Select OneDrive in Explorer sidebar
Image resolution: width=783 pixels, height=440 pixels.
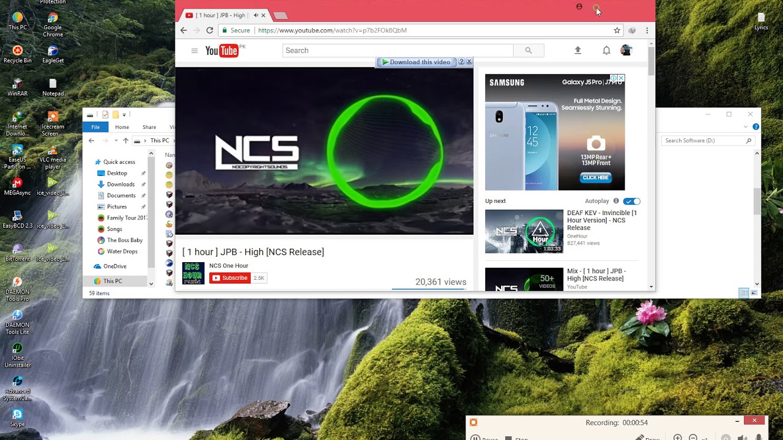pos(110,266)
